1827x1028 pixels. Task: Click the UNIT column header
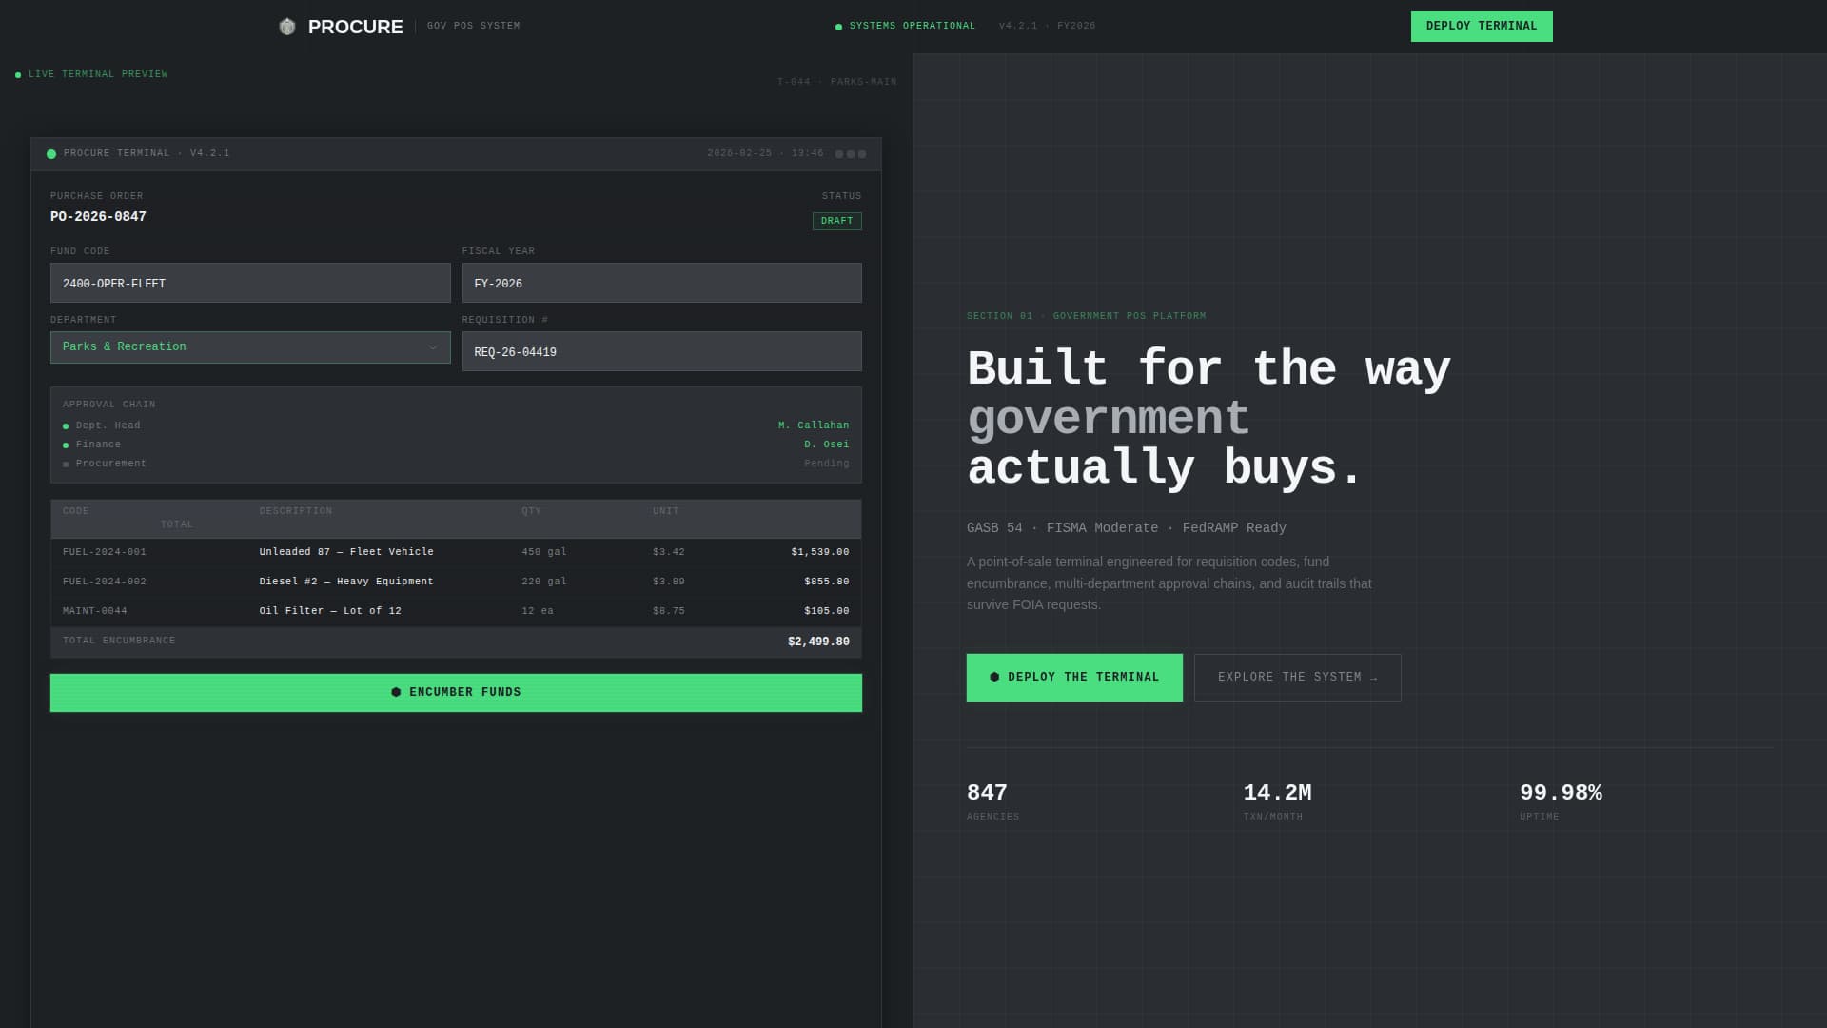click(665, 511)
